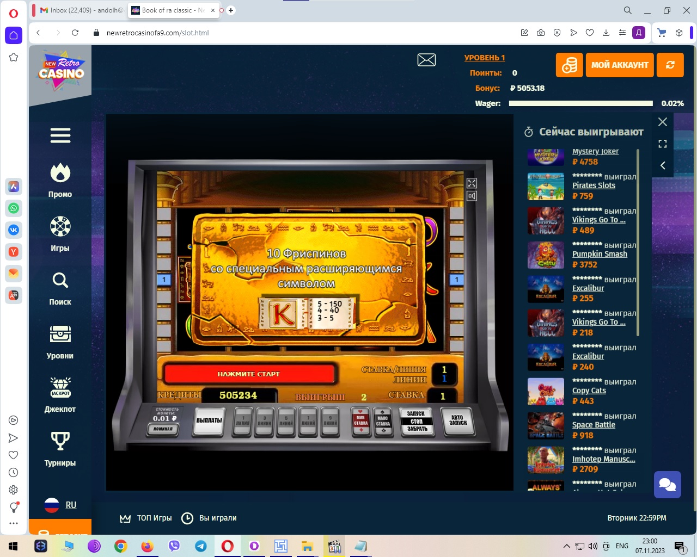This screenshot has width=697, height=557.
Task: Toggle the slot game sound icon
Action: point(472,196)
